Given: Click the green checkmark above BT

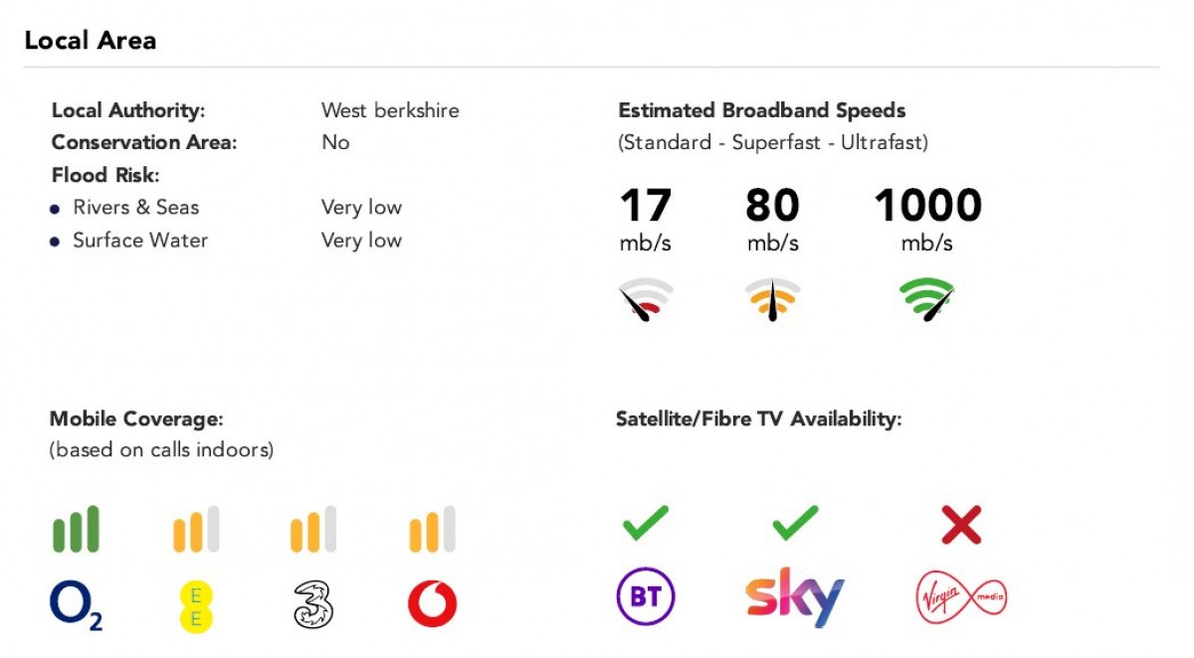Looking at the screenshot, I should [x=646, y=523].
